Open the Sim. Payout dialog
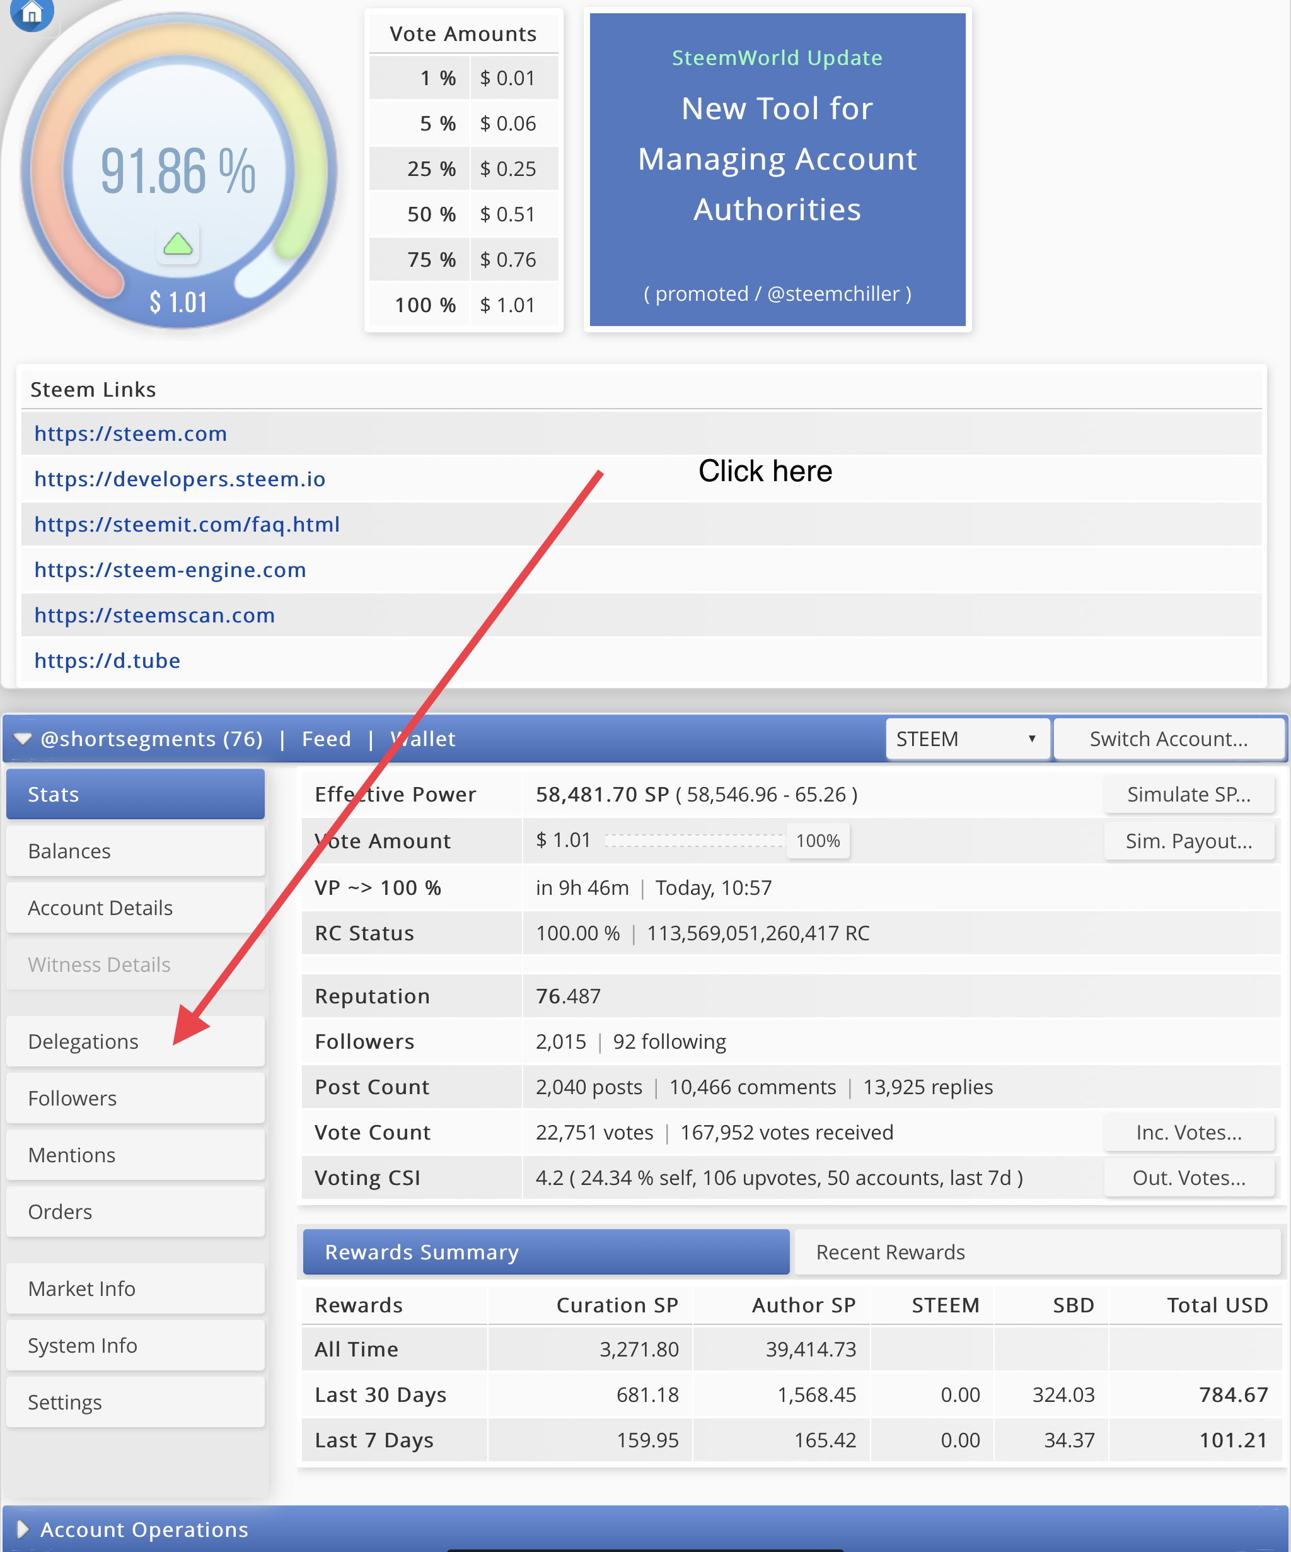The image size is (1291, 1552). (x=1188, y=841)
